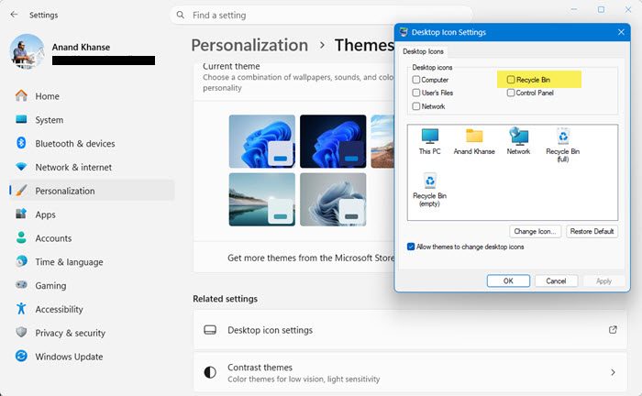Open Get more themes from Microsoft Store
Screen dimensions: 642x396
click(x=311, y=258)
